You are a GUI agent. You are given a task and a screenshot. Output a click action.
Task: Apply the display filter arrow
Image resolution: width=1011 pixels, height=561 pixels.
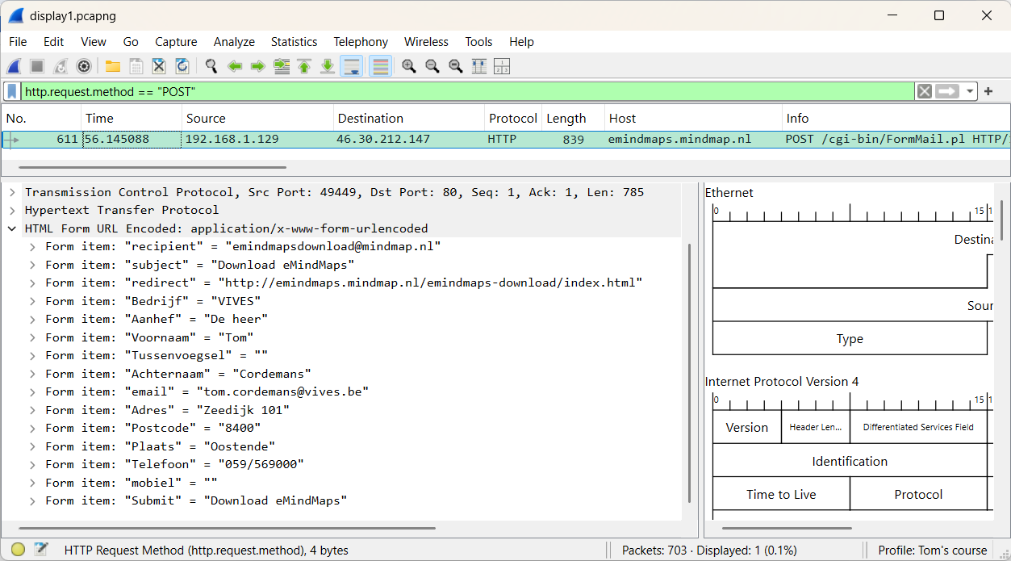[x=947, y=92]
